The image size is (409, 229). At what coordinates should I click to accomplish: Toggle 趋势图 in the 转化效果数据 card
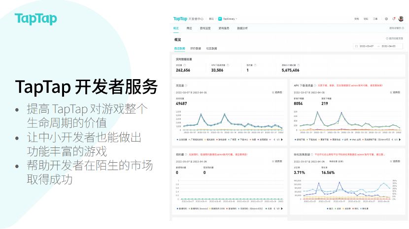395,161
